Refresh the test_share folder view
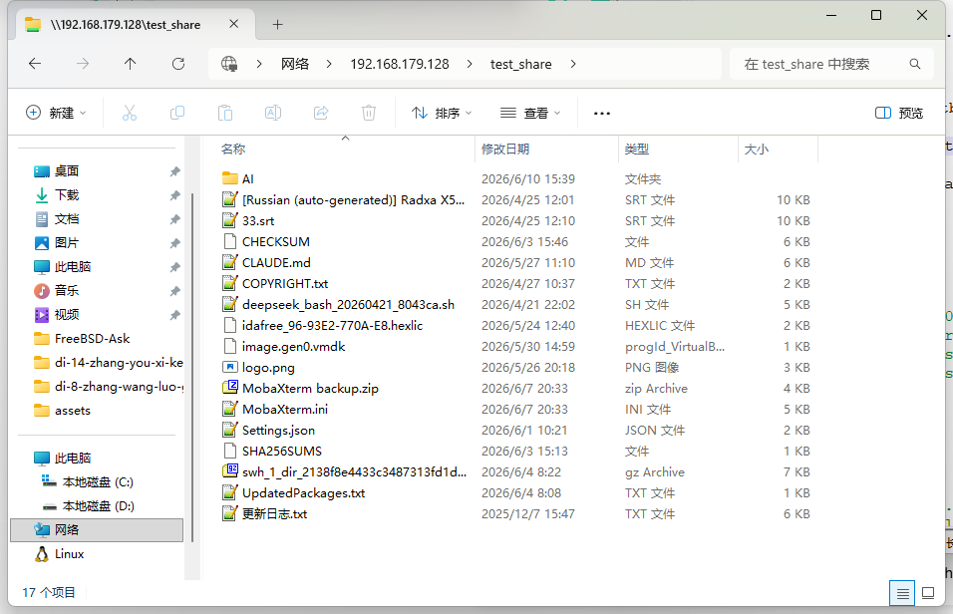This screenshot has width=953, height=614. (x=178, y=63)
